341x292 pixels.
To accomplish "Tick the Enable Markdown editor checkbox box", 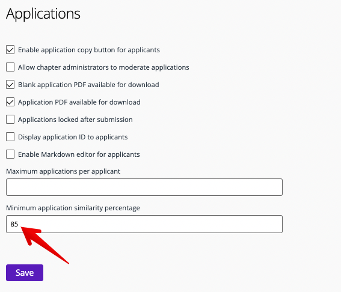I will (10, 154).
